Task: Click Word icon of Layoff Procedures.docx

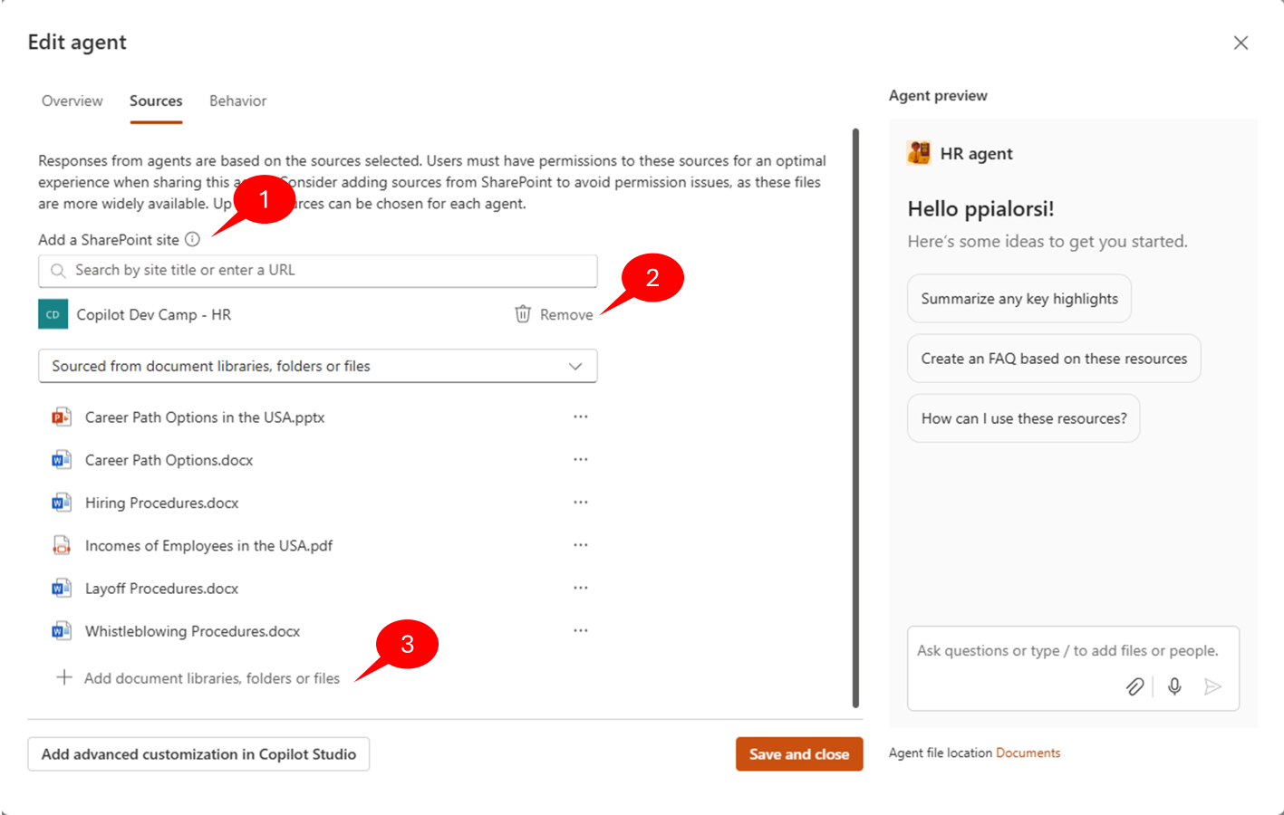Action: pos(61,589)
